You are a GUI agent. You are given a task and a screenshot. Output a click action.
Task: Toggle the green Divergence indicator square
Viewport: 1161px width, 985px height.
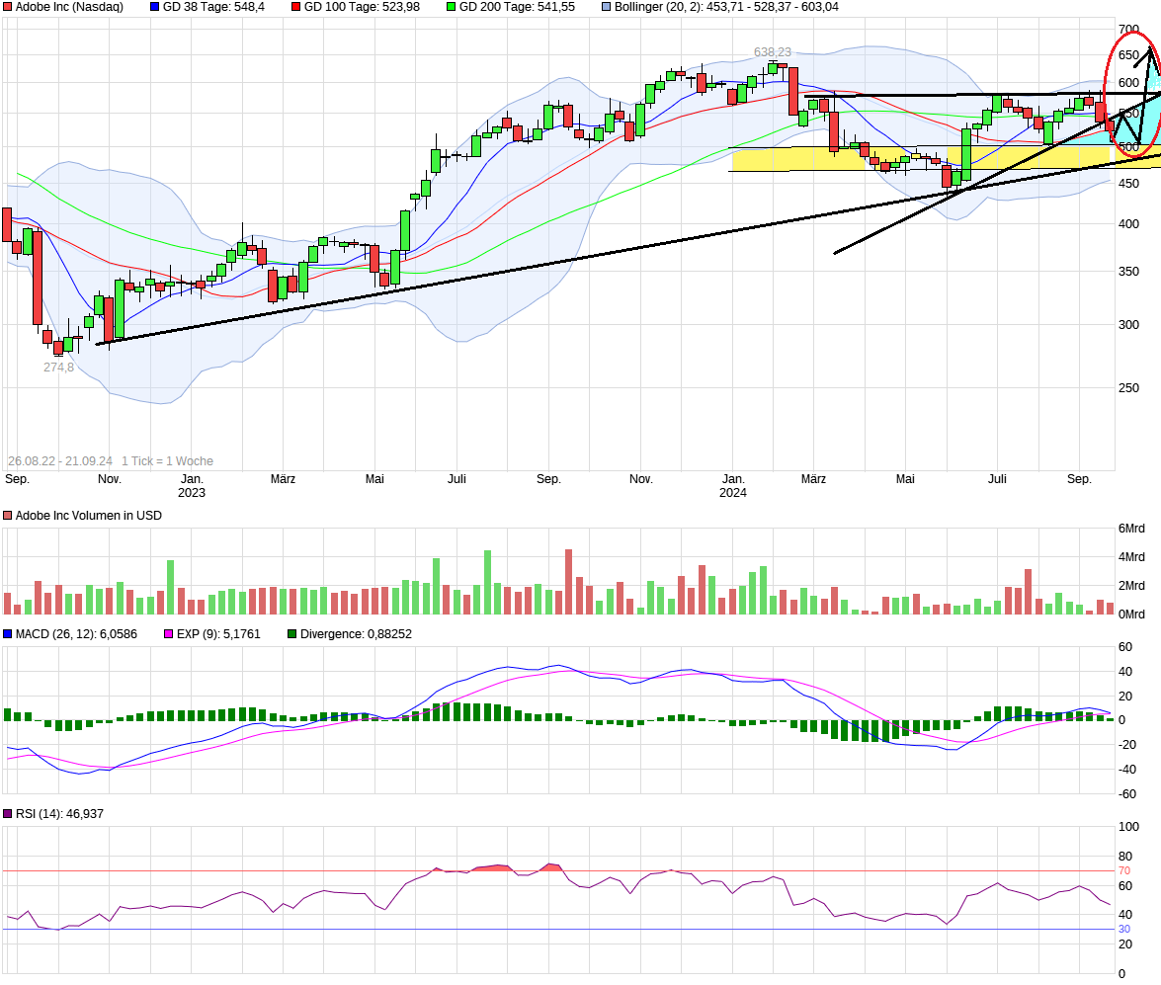point(290,633)
